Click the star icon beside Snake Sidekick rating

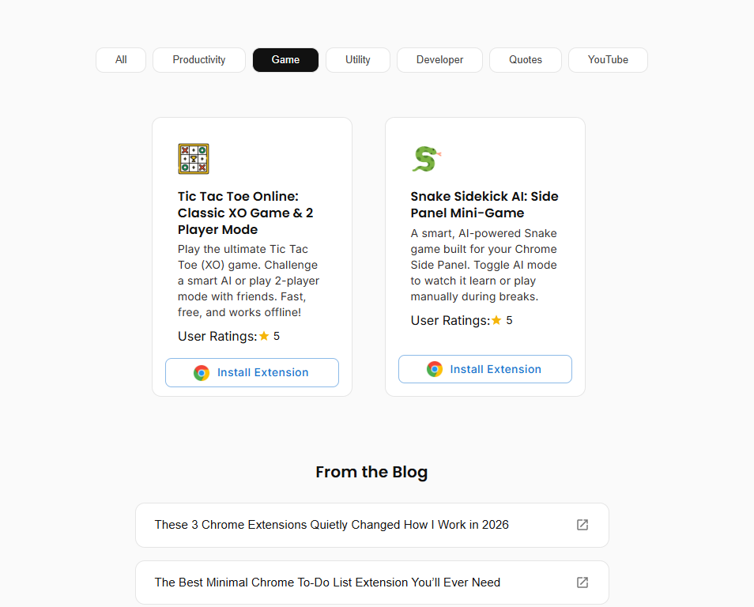coord(497,320)
